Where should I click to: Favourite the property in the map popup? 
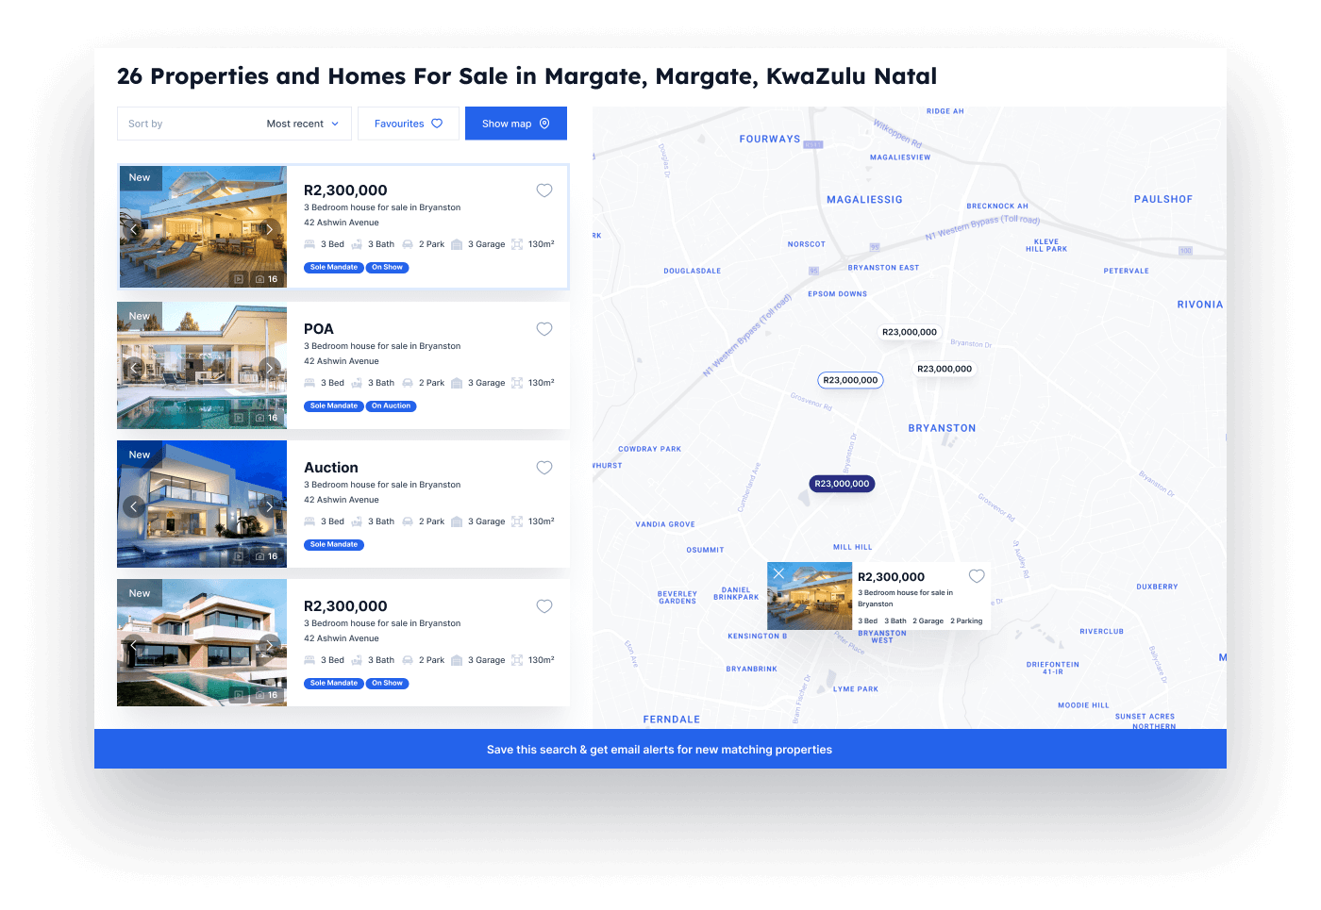977,575
